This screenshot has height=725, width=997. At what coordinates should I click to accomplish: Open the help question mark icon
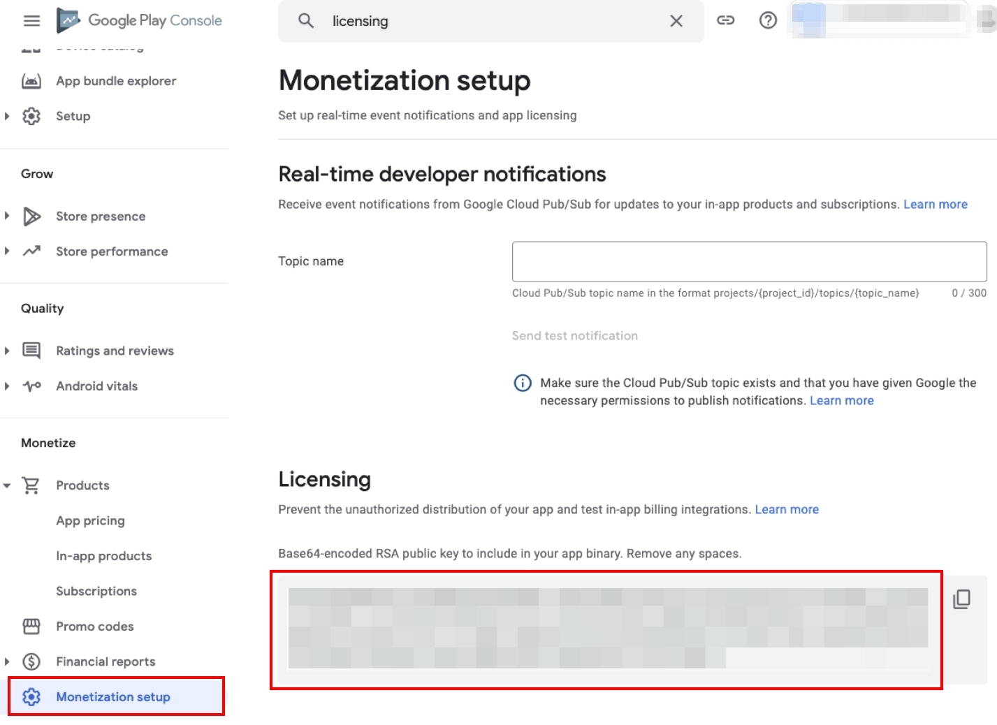tap(768, 20)
